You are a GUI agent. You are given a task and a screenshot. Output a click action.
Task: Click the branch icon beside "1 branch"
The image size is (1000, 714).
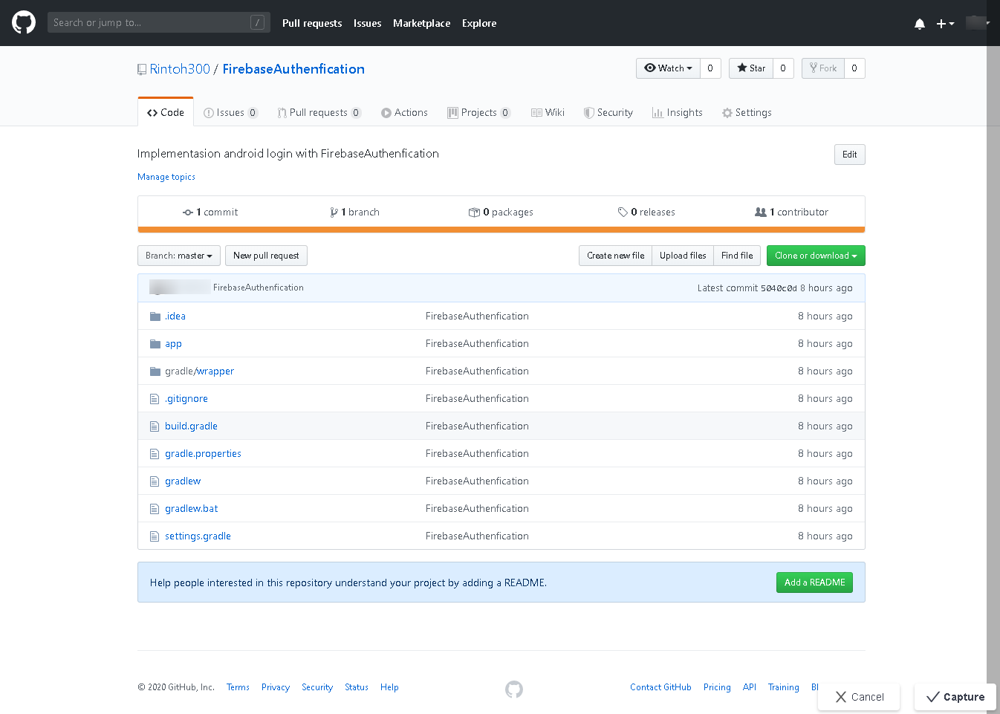pyautogui.click(x=335, y=212)
